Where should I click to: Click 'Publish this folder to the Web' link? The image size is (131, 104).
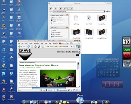coord(59,21)
